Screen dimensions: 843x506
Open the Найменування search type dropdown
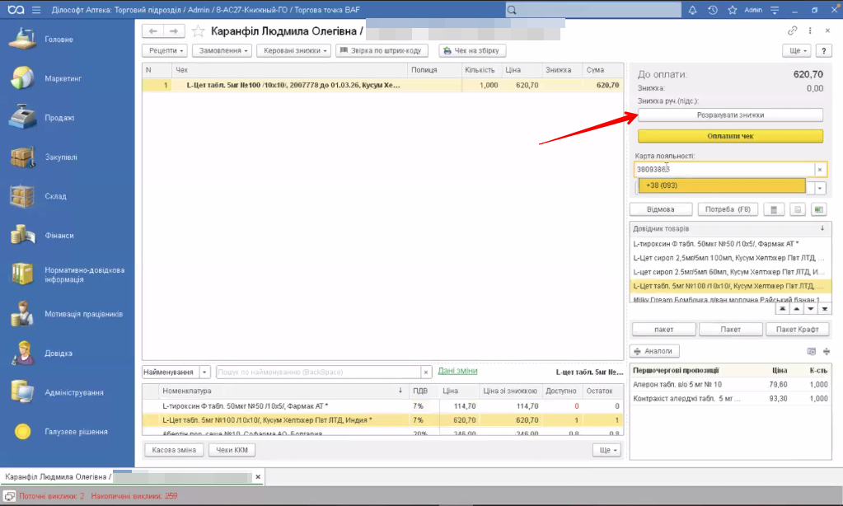click(205, 372)
